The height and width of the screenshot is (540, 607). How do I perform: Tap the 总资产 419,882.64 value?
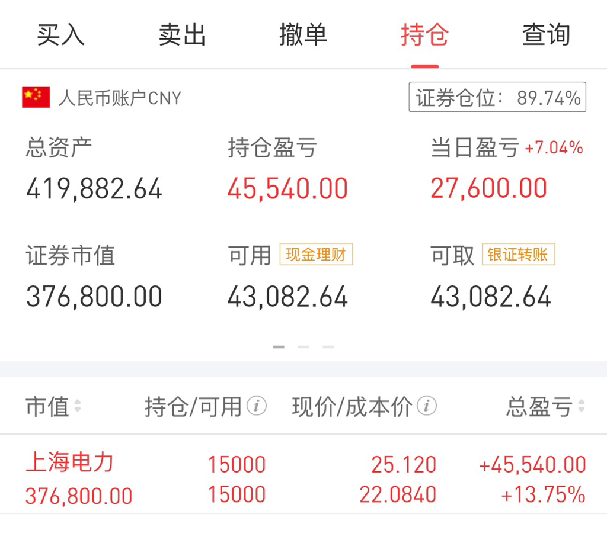(94, 189)
